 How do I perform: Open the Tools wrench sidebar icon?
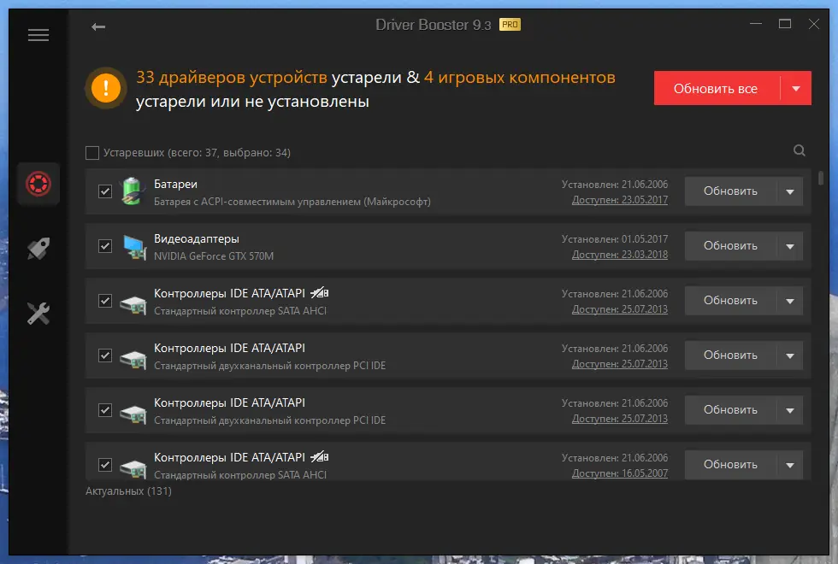click(x=38, y=314)
